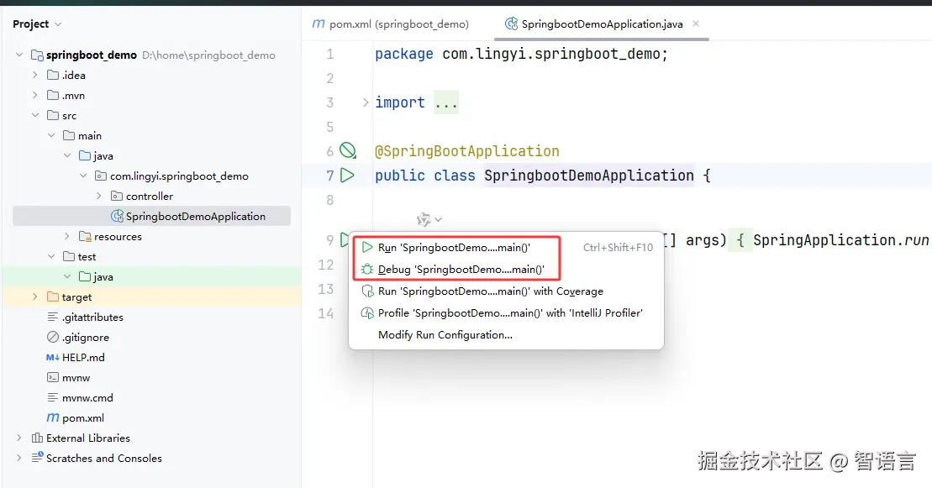
Task: Expand the controller package
Action: pos(99,197)
